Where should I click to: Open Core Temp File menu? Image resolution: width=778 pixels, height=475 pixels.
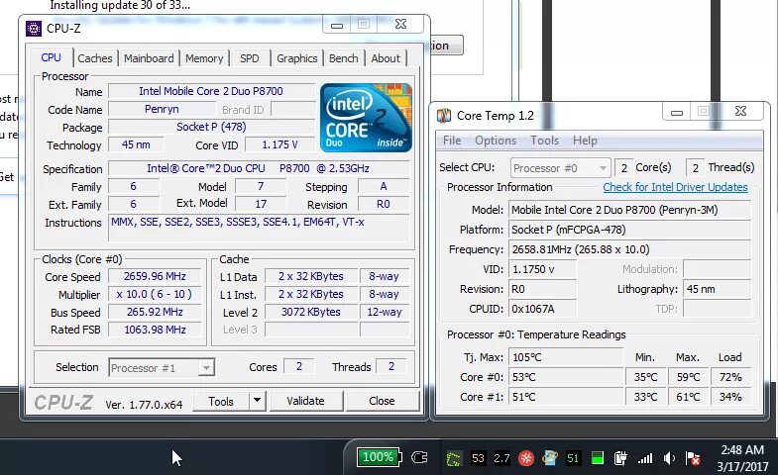[x=452, y=141]
